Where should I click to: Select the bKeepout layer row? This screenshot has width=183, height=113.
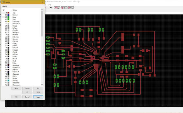click(22, 68)
